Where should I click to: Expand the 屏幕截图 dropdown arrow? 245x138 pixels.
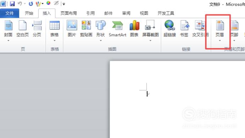point(150,41)
